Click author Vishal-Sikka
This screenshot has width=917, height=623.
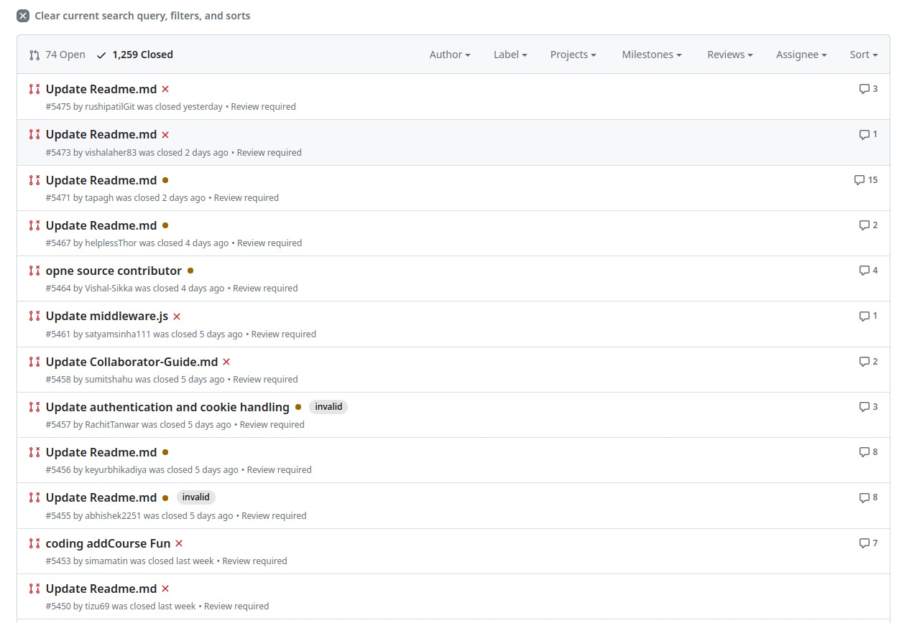click(109, 289)
